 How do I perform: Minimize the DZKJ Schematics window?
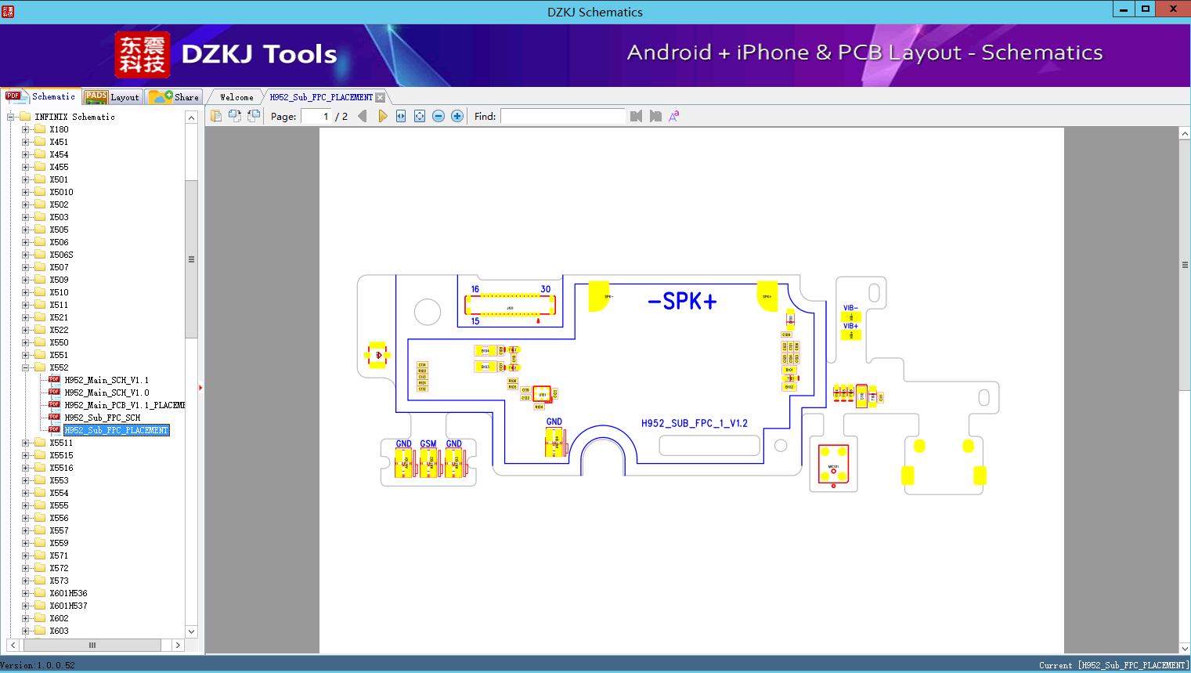pos(1124,9)
